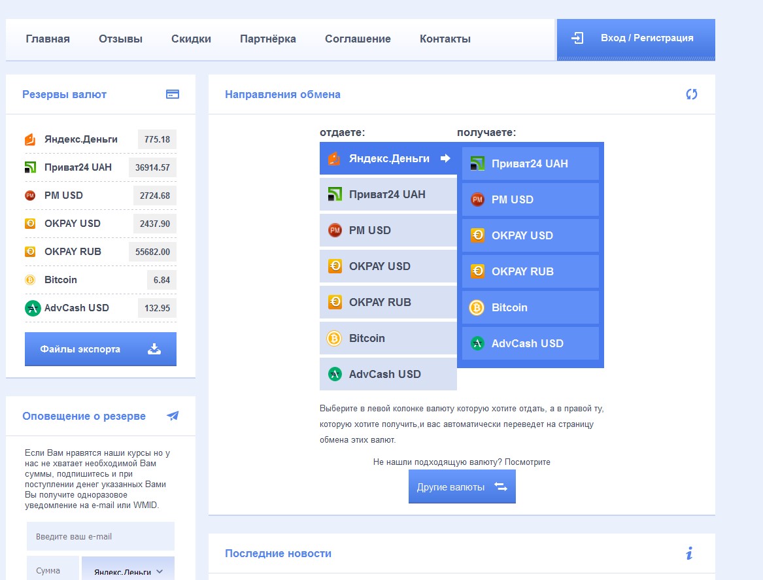Click the OKPAY USD icon in reserves list

[30, 224]
